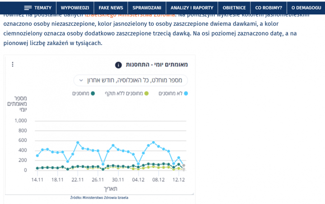Go to the FAKE NEWS section
Screen dimensions: 325x204
click(111, 8)
